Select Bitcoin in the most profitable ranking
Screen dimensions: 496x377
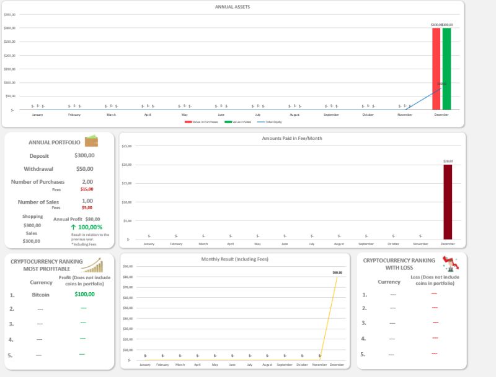tap(40, 295)
